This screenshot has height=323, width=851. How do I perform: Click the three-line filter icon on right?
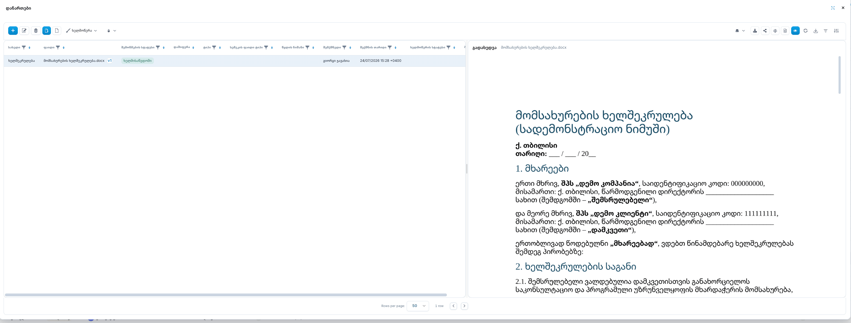pyautogui.click(x=825, y=31)
